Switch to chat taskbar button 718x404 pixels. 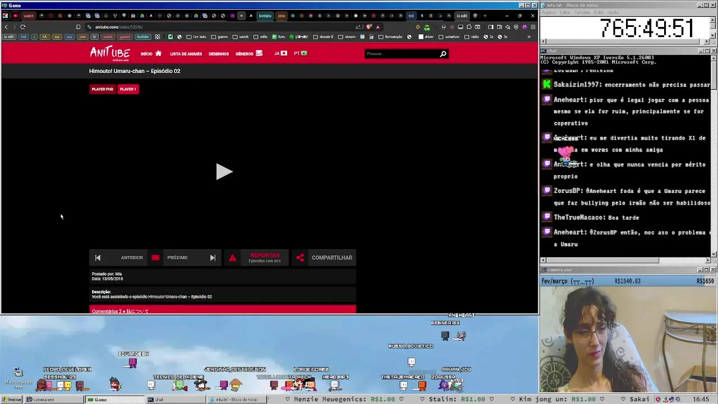pyautogui.click(x=176, y=400)
